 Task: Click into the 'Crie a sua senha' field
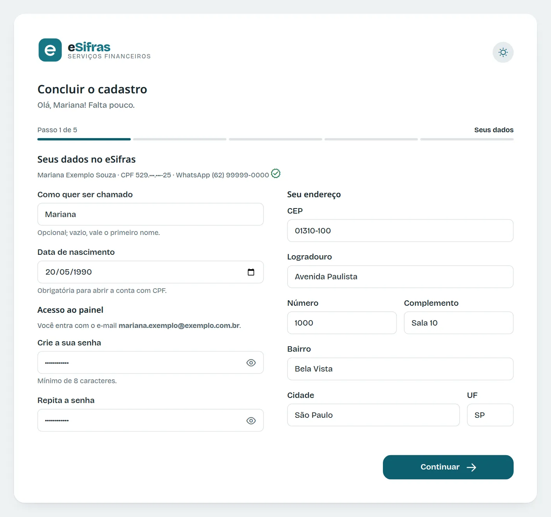click(151, 363)
